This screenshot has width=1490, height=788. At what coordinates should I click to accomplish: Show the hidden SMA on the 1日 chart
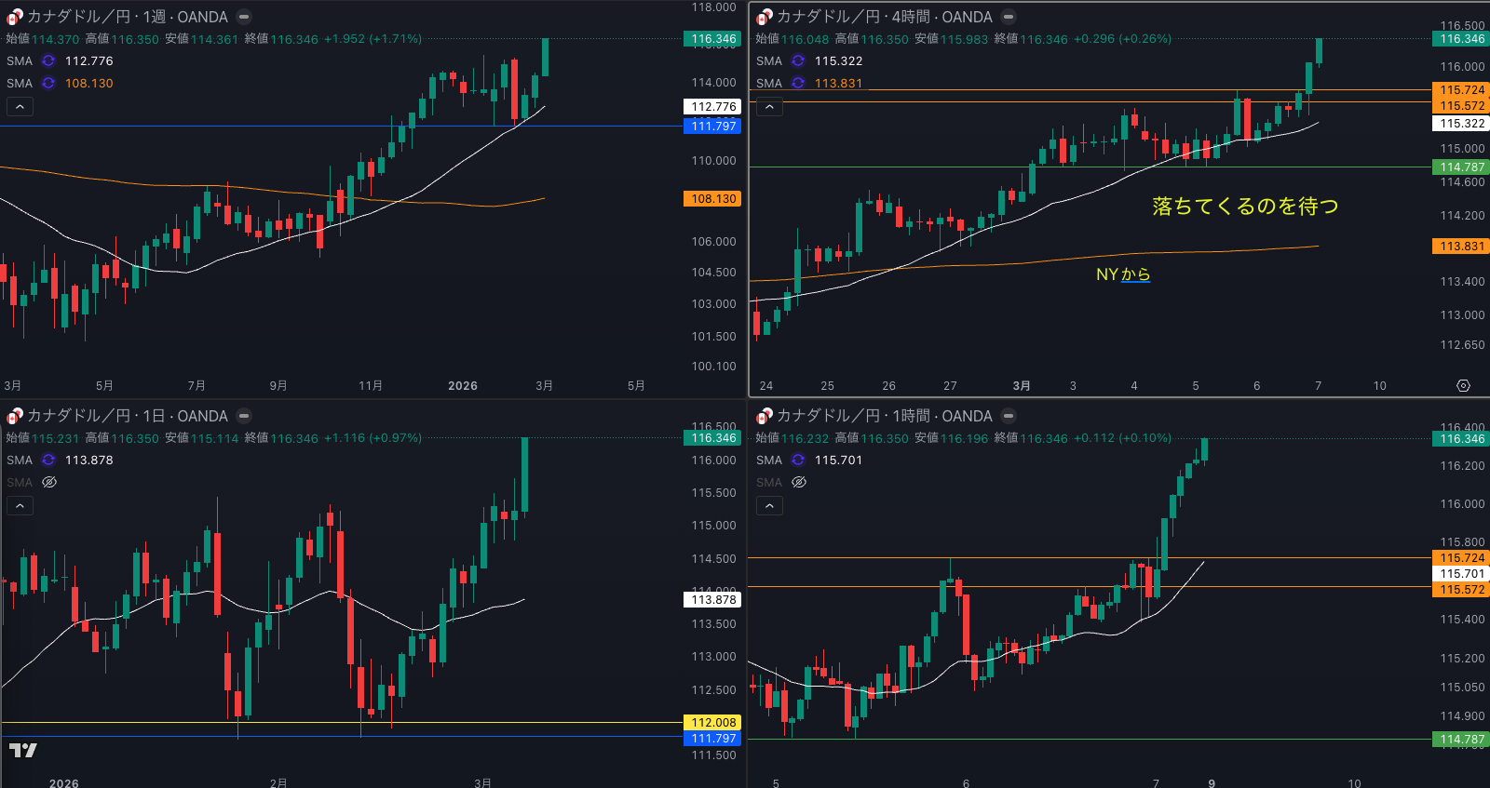click(x=49, y=483)
